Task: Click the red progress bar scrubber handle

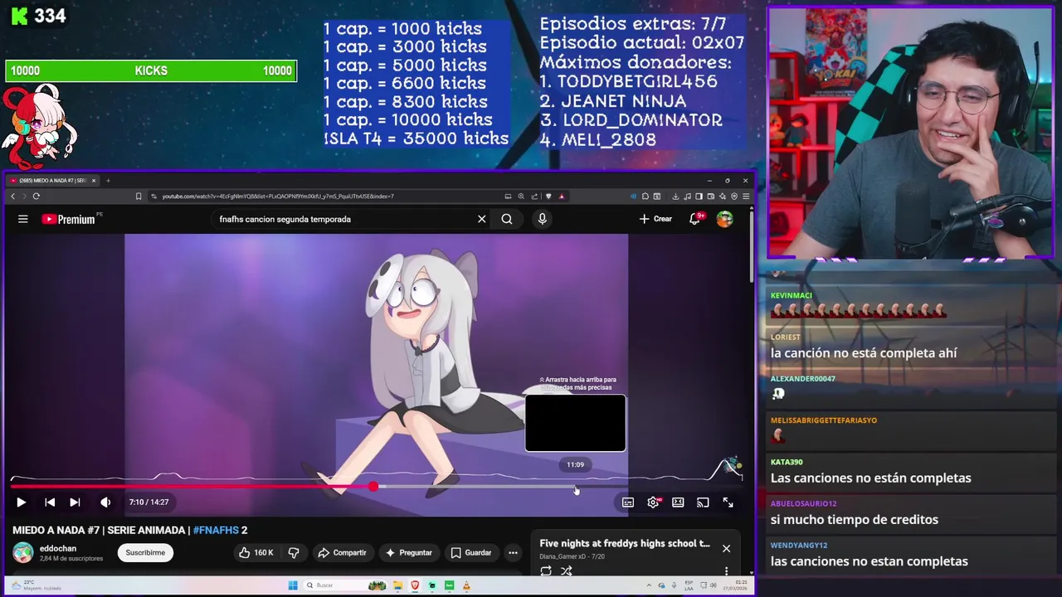Action: (373, 487)
